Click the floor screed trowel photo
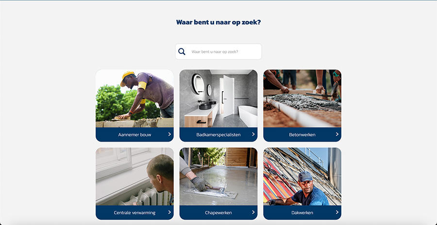437x225 pixels. point(218,177)
